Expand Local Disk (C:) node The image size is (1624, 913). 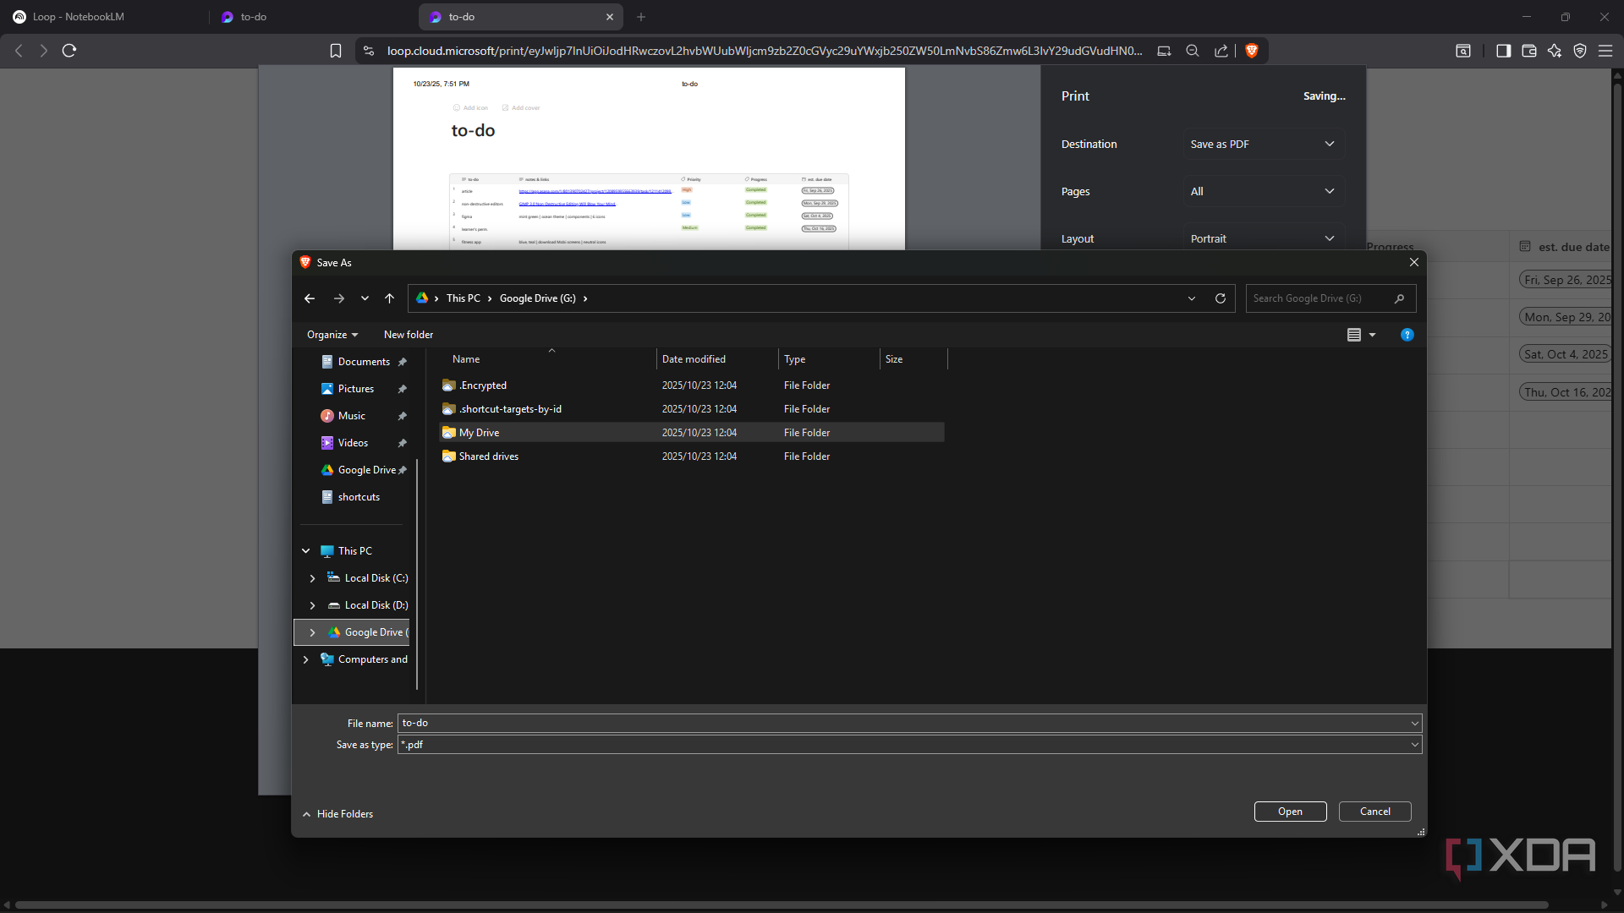tap(313, 578)
